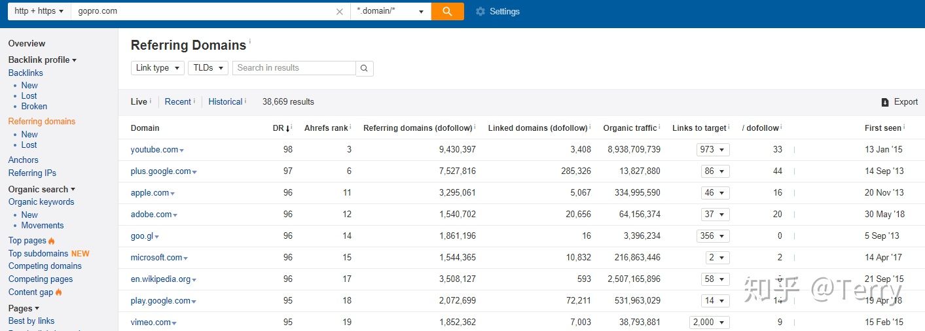This screenshot has width=925, height=331.
Task: Open Broken backlinks in the sidebar
Action: [x=34, y=107]
